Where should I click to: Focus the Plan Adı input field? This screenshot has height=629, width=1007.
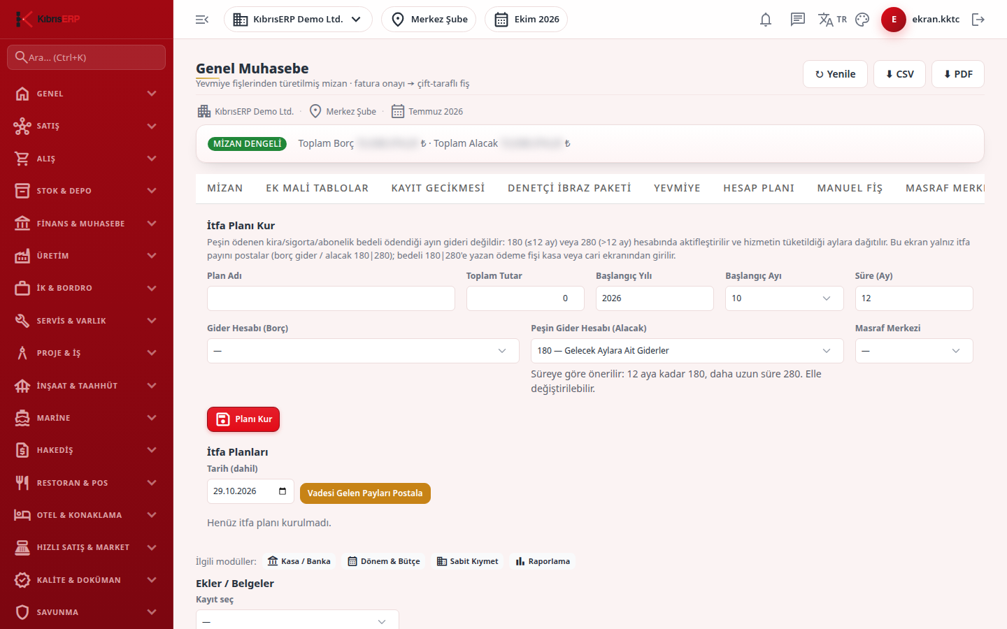point(331,298)
